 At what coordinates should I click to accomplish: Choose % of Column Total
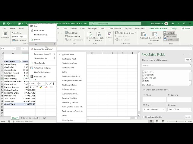pos(70,63)
